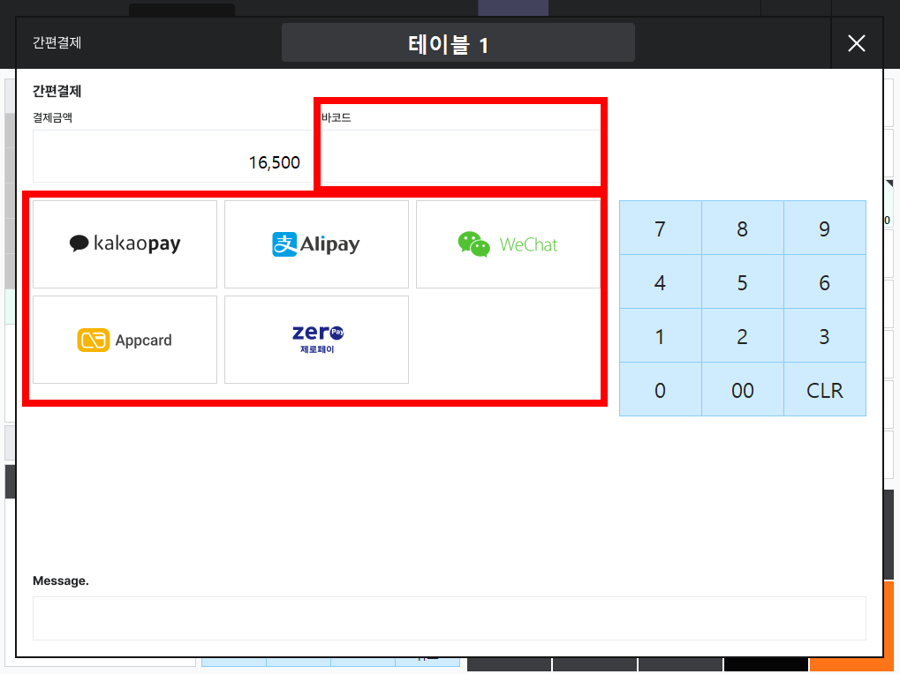Tap keypad number 4
Screen dimensions: 900x674
click(x=660, y=282)
